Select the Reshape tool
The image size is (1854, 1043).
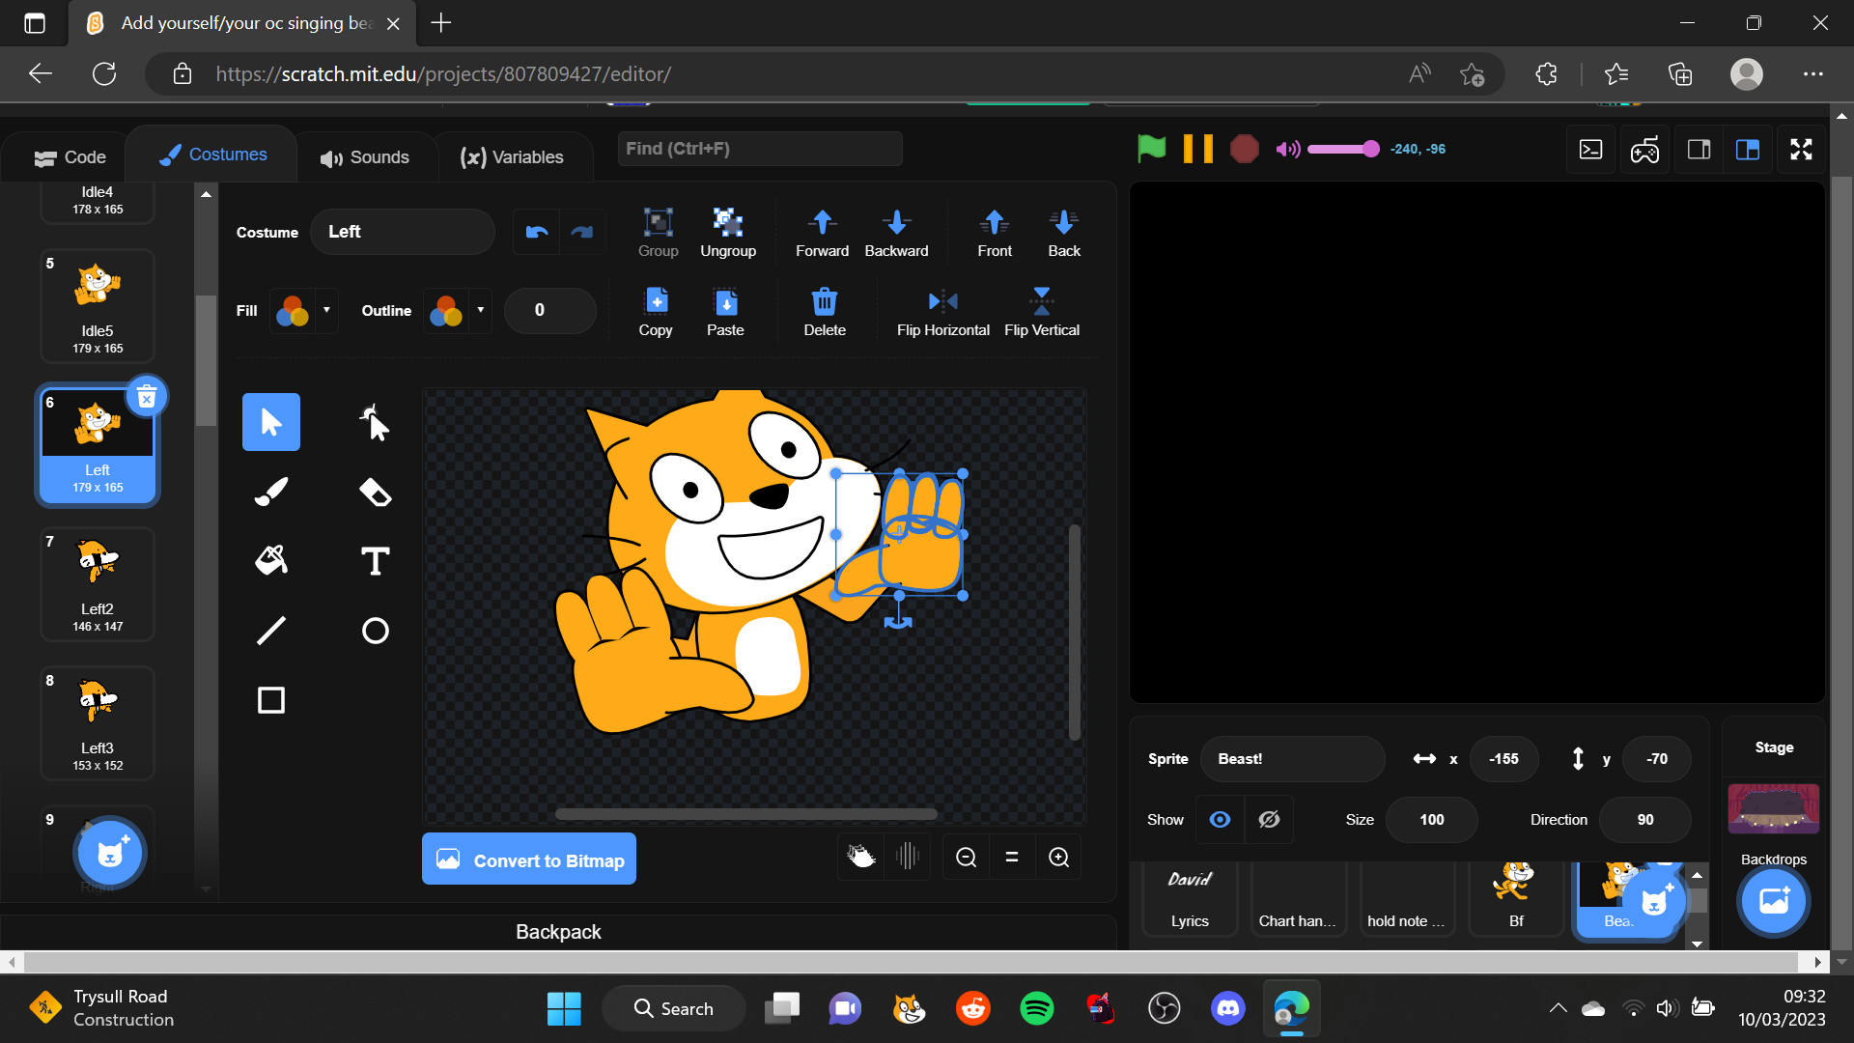tap(374, 422)
